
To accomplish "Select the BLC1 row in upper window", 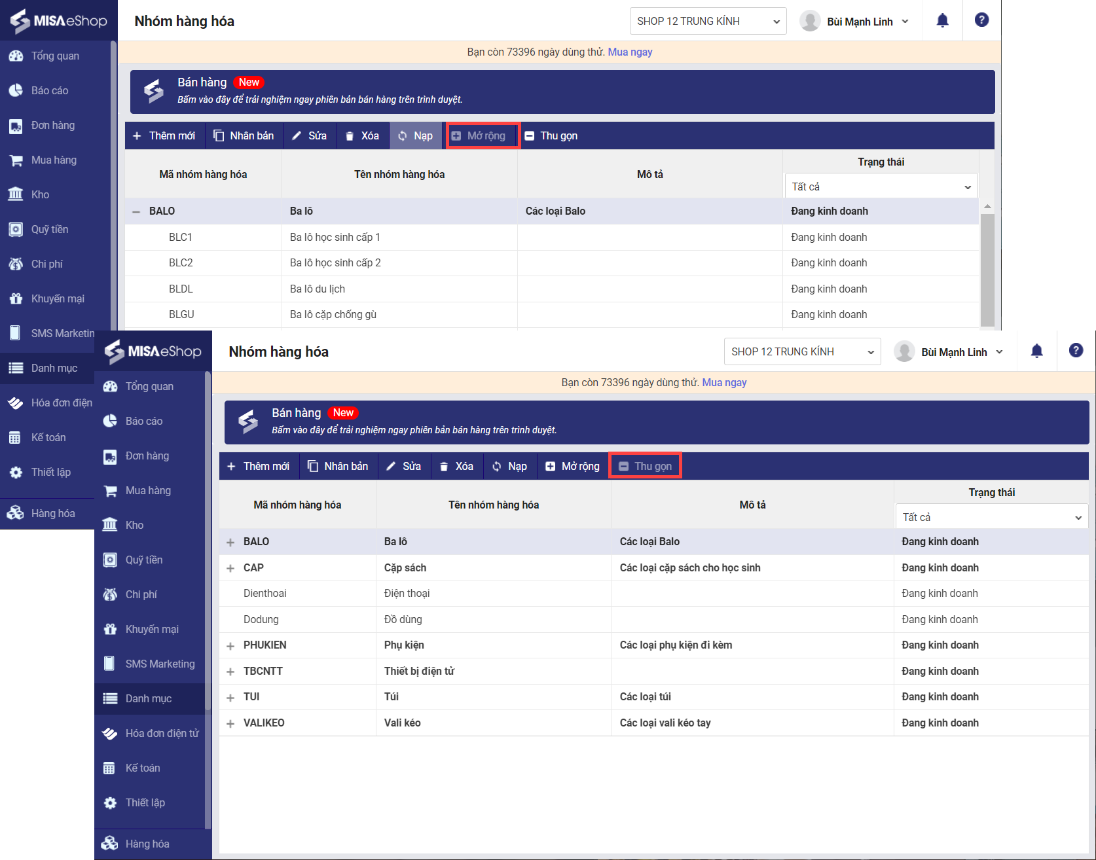I will tap(552, 237).
